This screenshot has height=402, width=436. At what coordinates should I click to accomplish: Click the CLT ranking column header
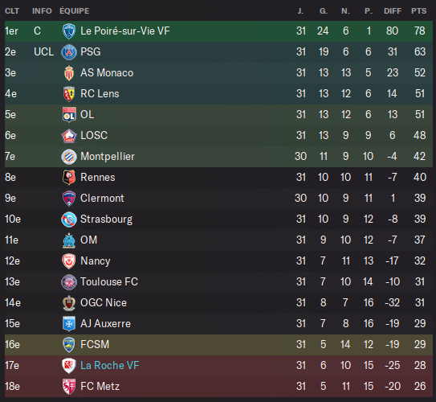point(12,11)
